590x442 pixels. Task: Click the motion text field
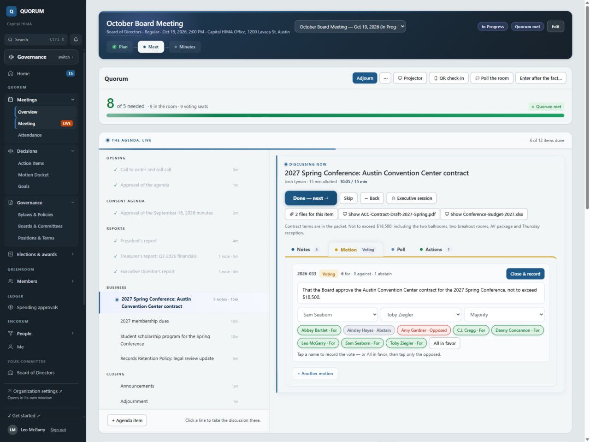[421, 293]
